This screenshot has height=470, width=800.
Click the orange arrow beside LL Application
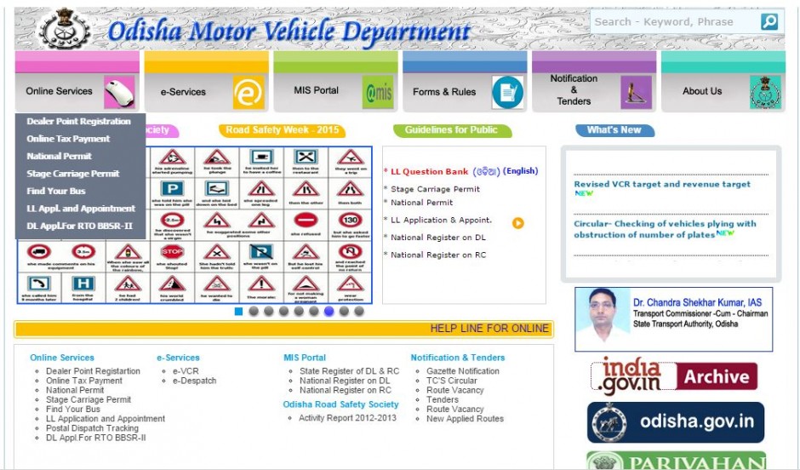pyautogui.click(x=517, y=223)
